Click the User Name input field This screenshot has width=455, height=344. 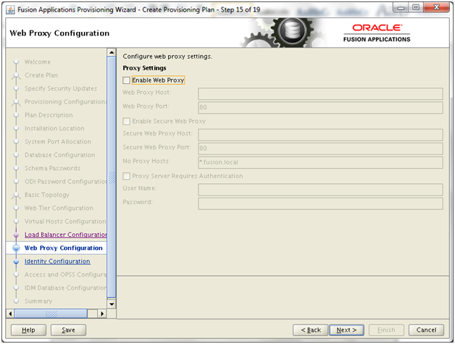coord(320,190)
